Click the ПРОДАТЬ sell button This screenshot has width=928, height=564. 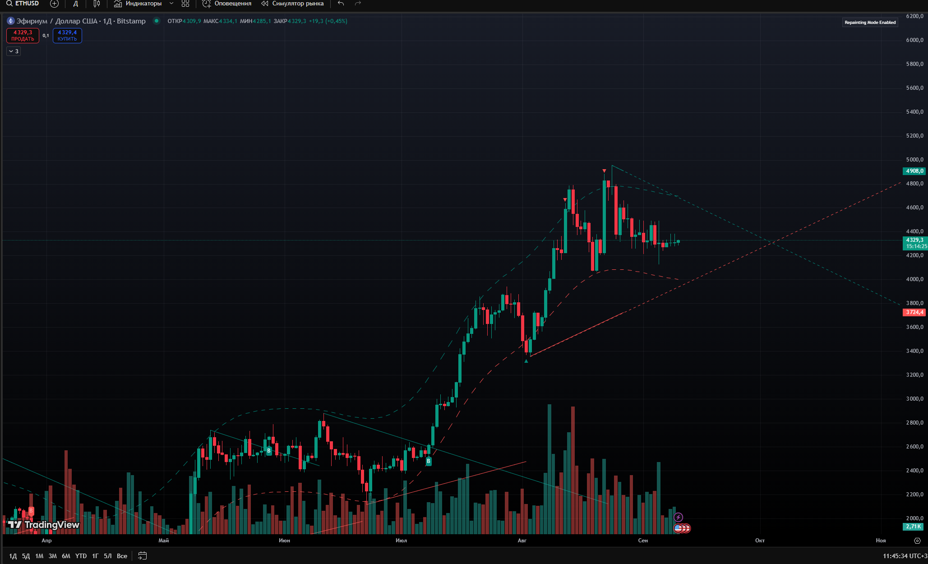click(23, 36)
